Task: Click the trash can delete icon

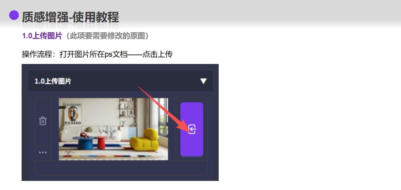Action: coord(43,121)
